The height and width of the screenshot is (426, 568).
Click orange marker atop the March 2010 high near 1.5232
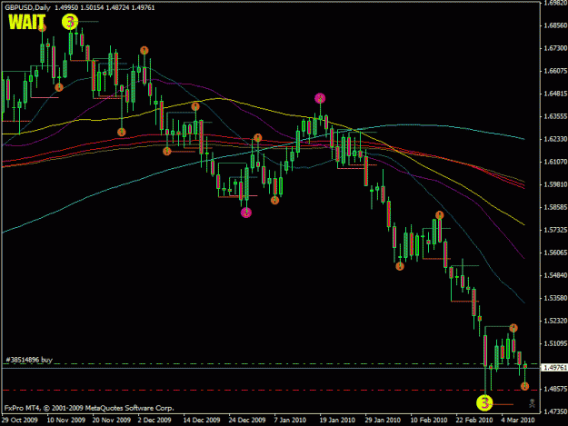[513, 328]
